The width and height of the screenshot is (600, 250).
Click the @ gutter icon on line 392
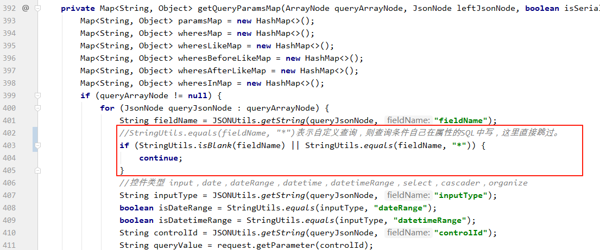click(26, 9)
